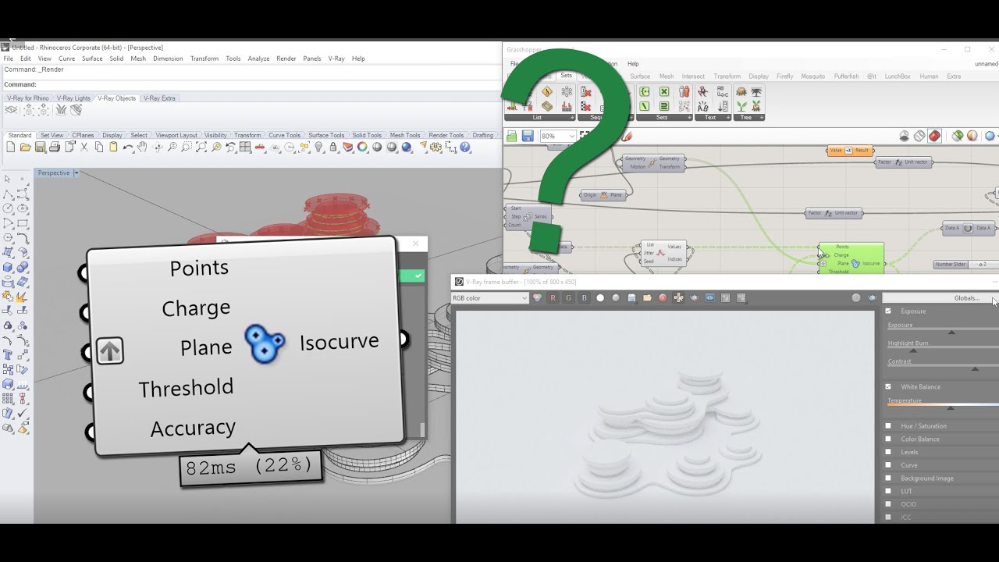Switch to the Mesh Tools toolbar tab
This screenshot has width=999, height=562.
pos(405,135)
